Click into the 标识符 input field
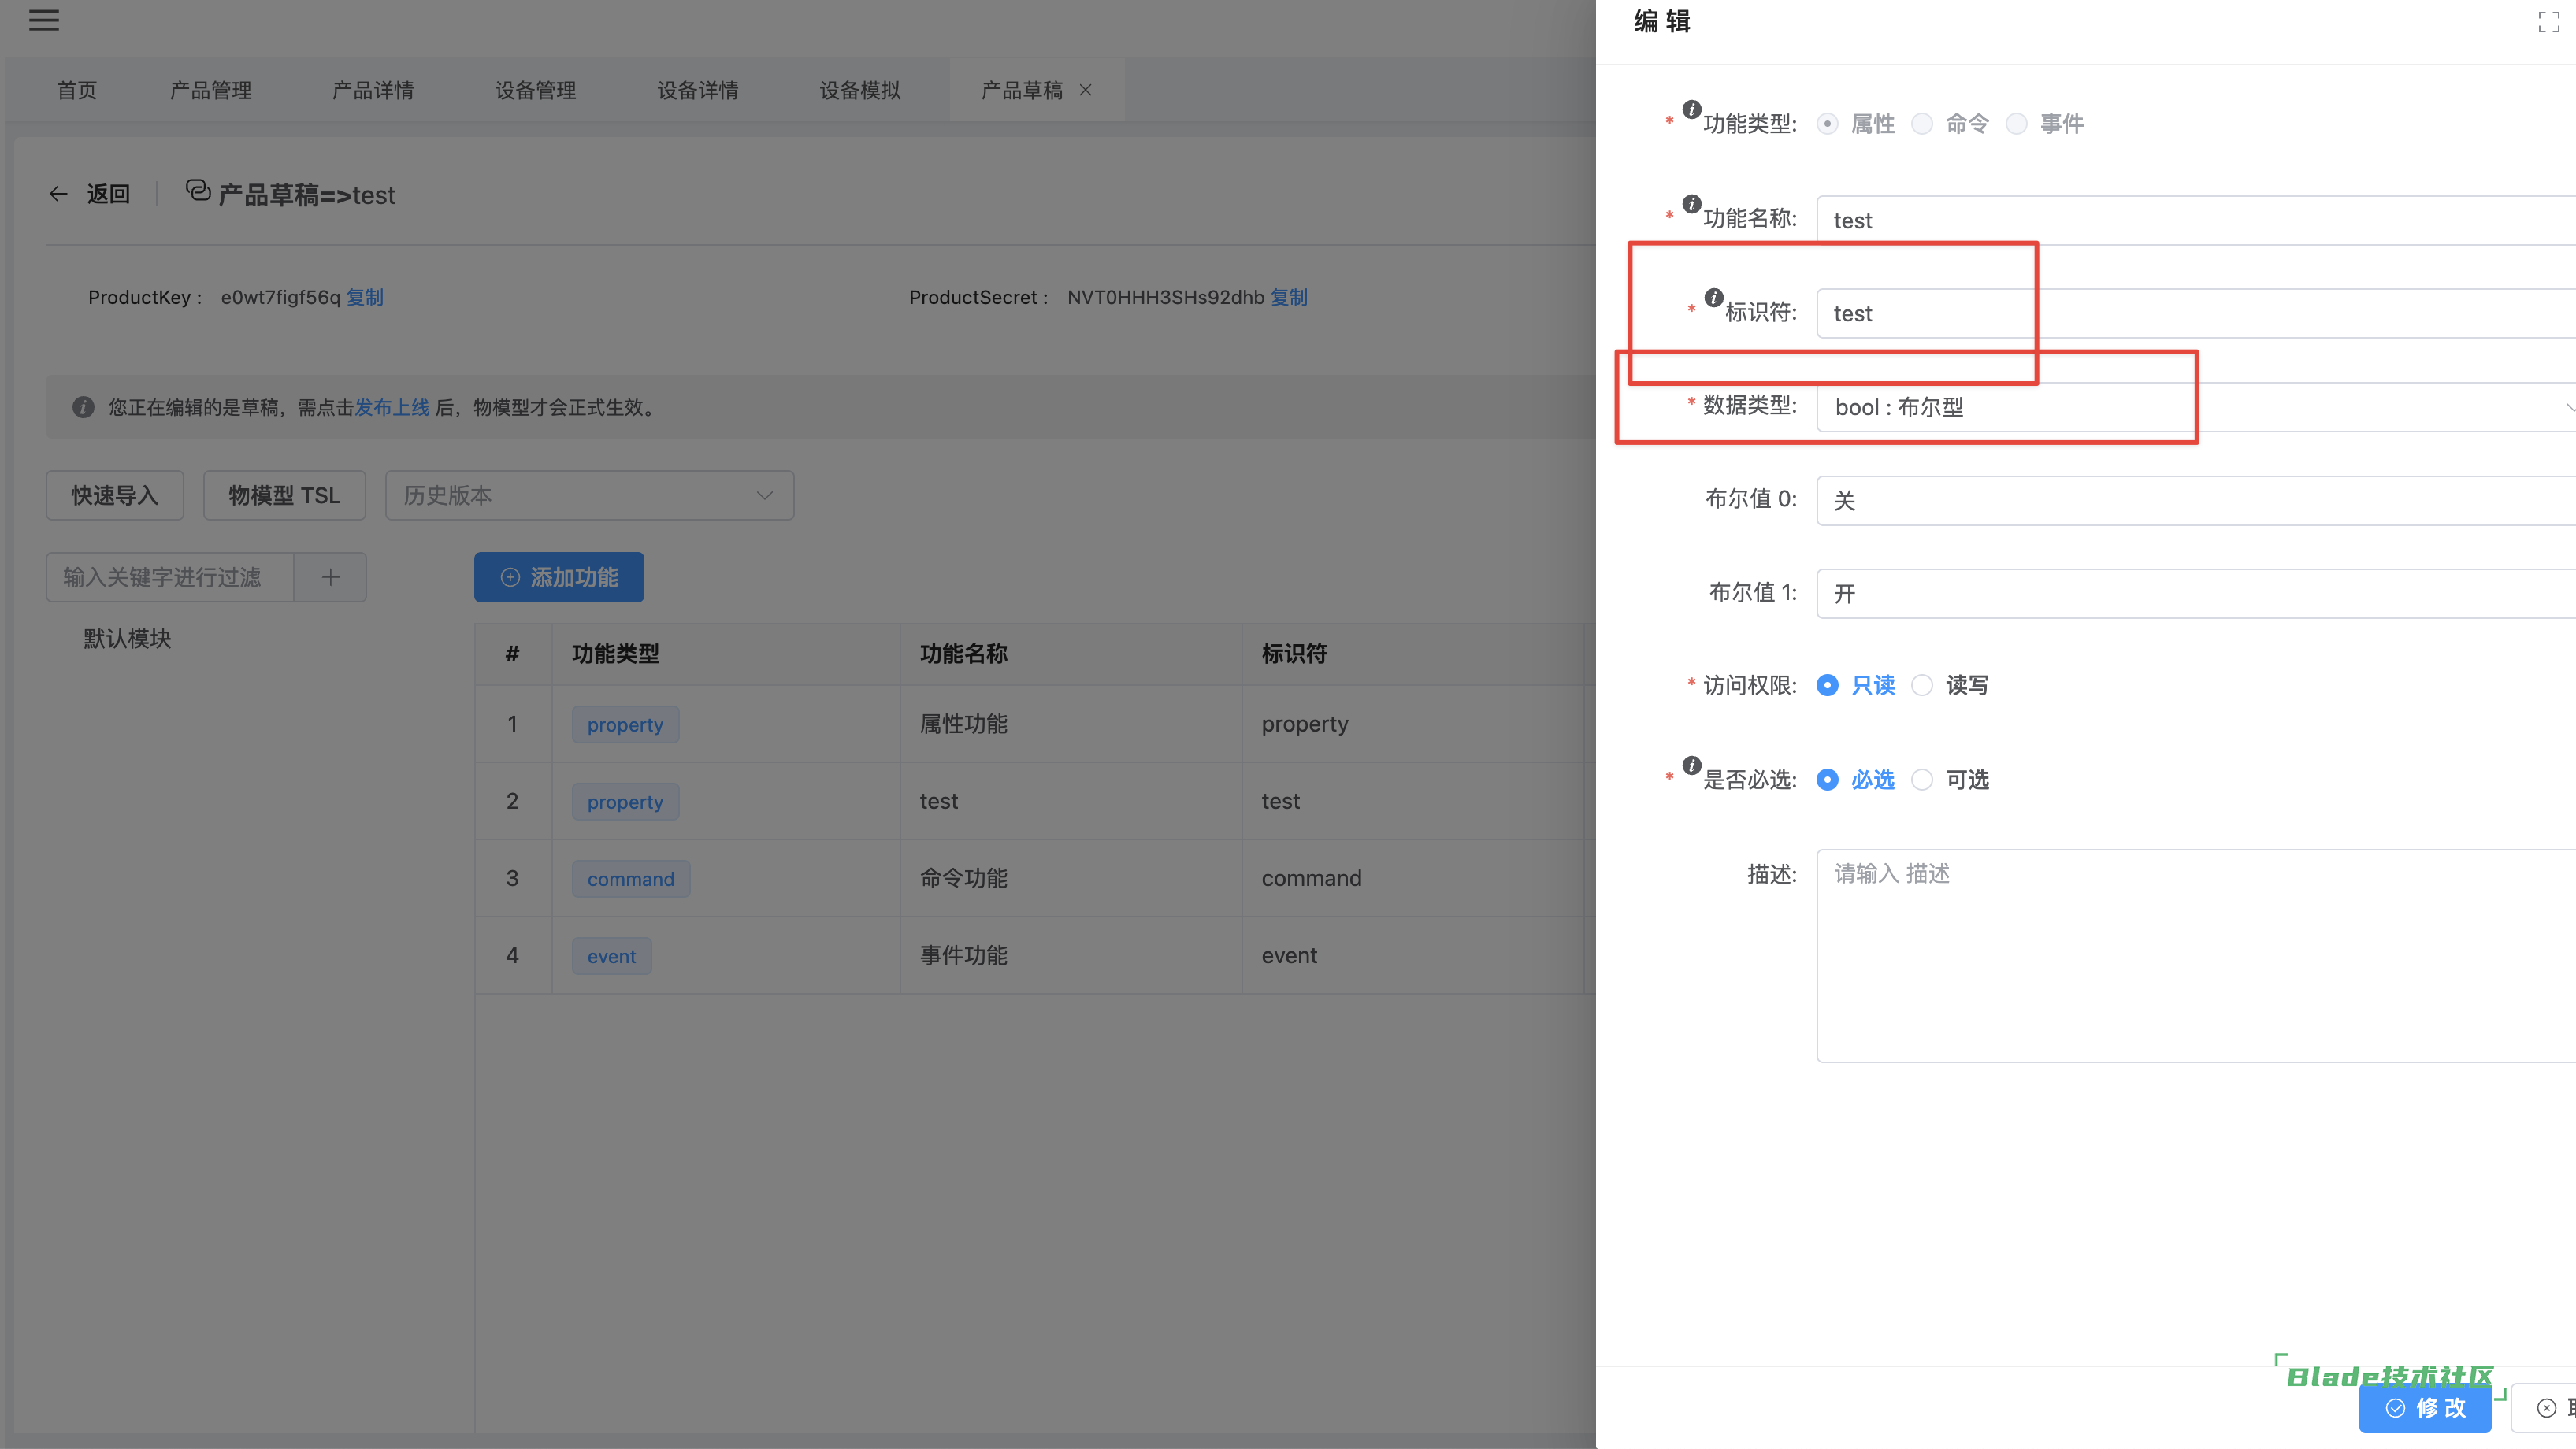This screenshot has width=2576, height=1449. point(2196,313)
